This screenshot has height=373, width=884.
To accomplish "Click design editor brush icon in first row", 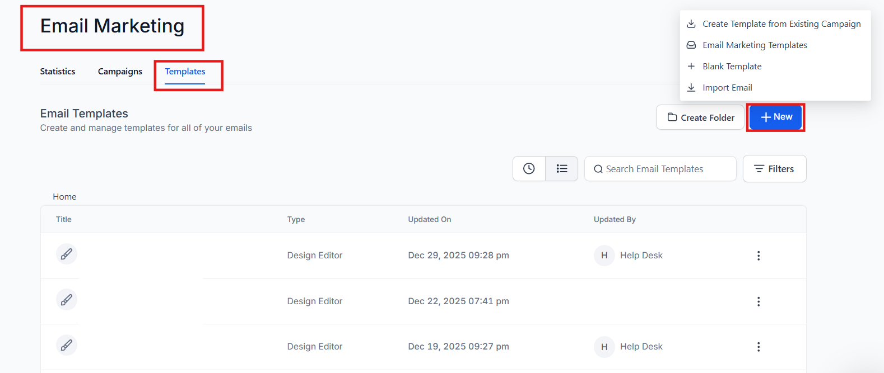I will (67, 254).
